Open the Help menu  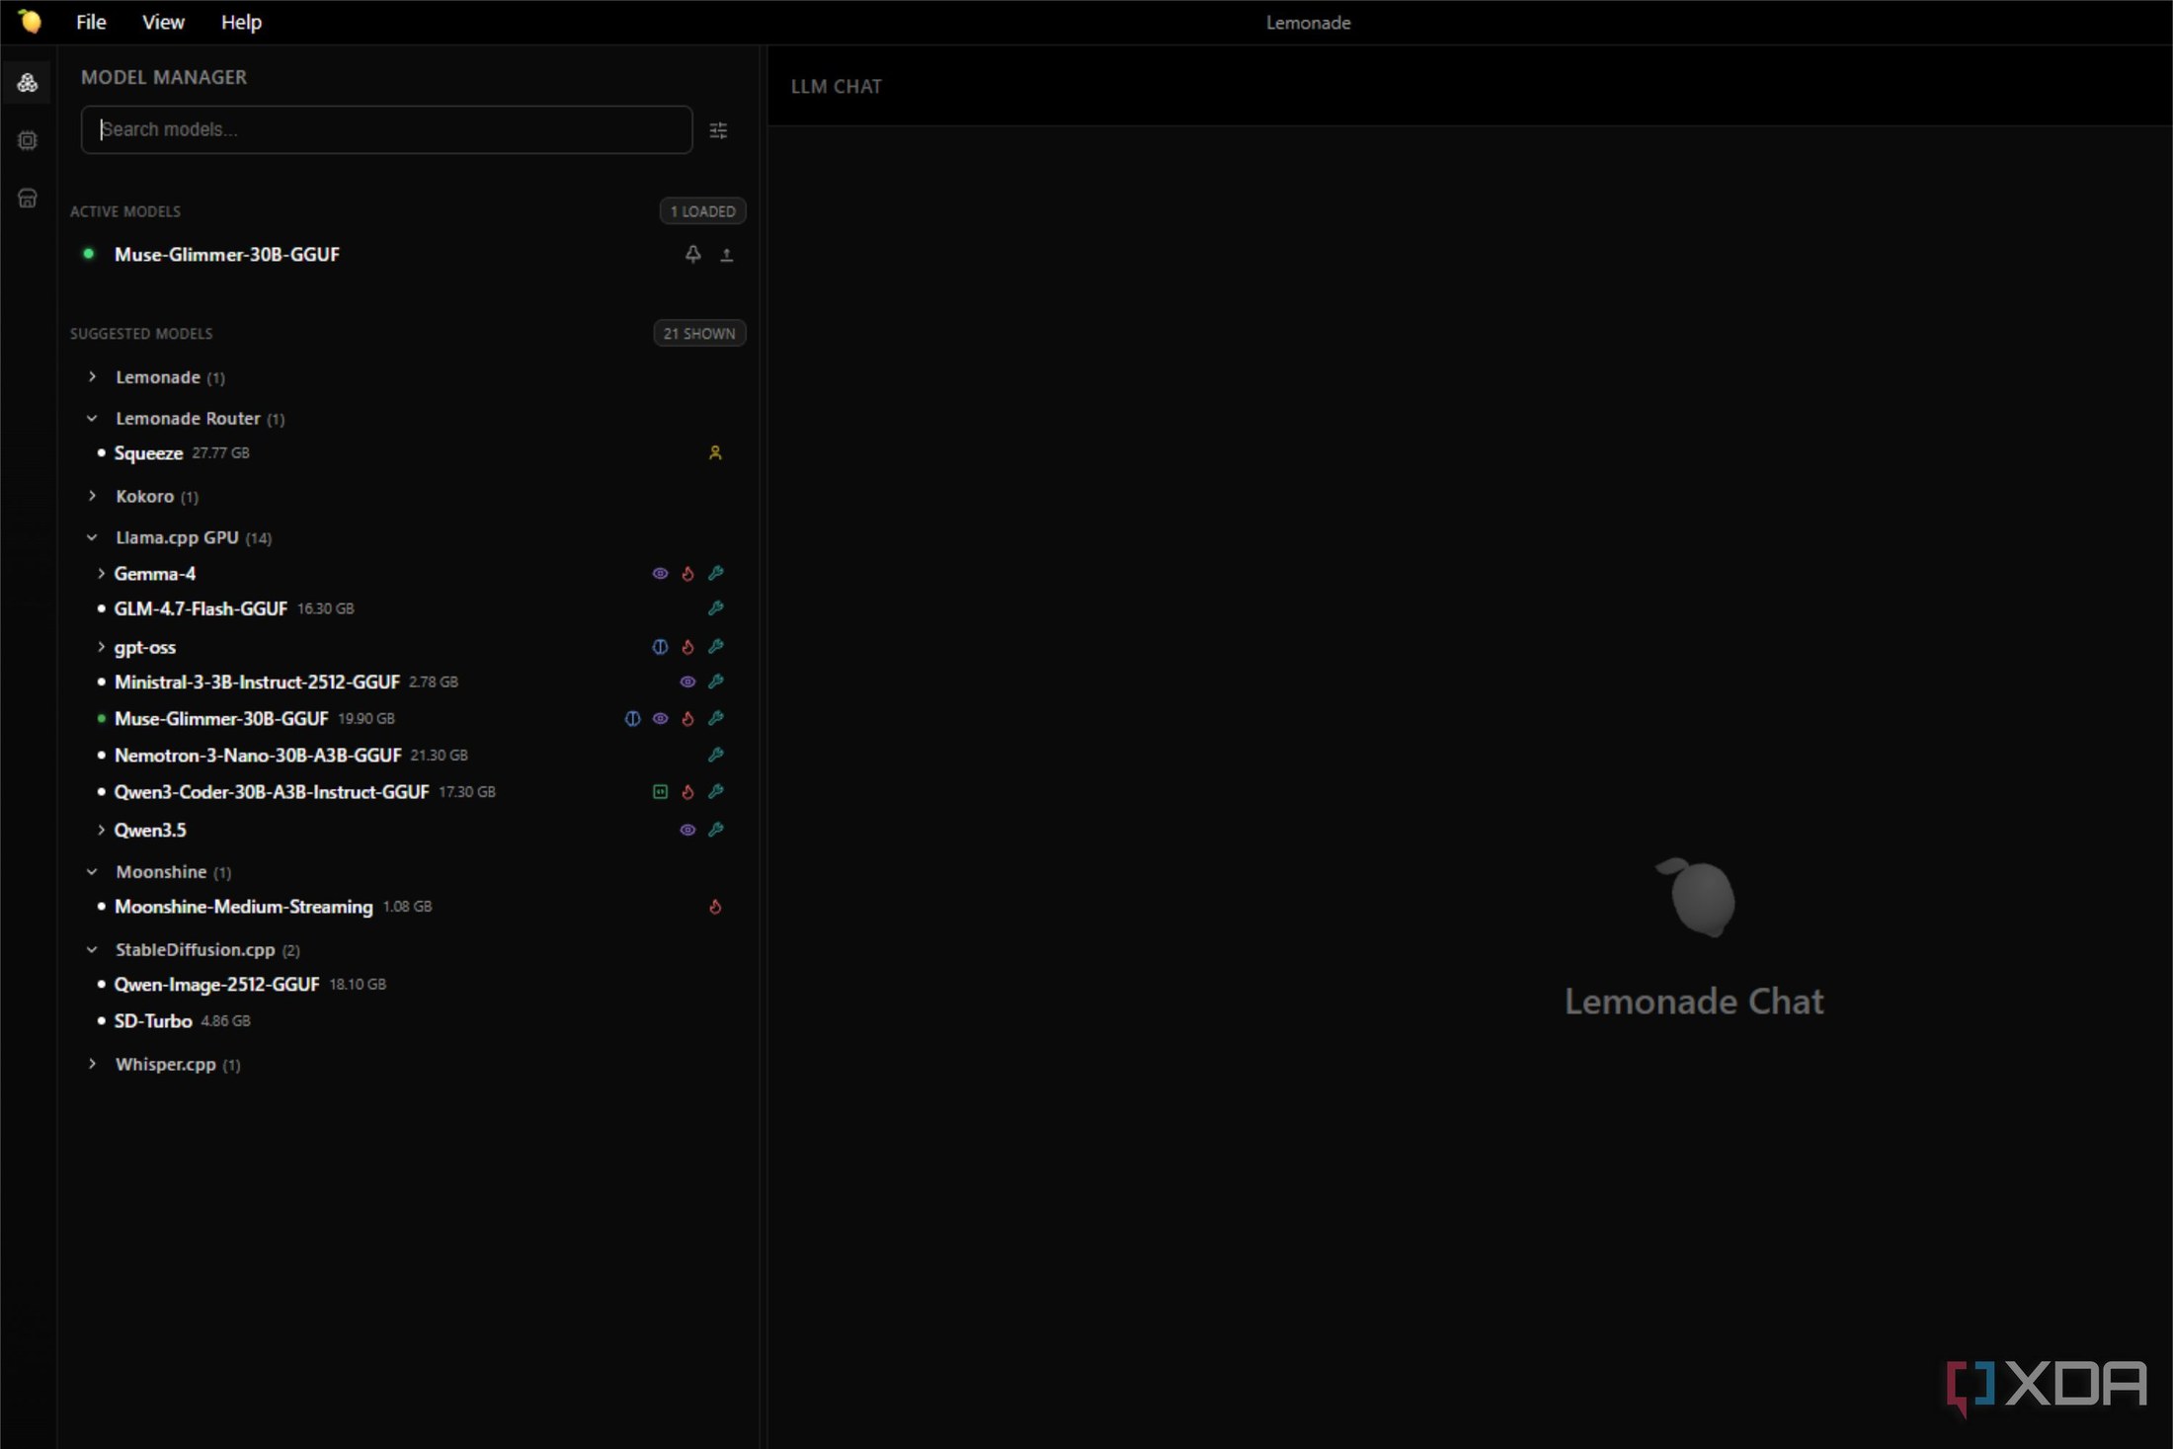[x=241, y=22]
